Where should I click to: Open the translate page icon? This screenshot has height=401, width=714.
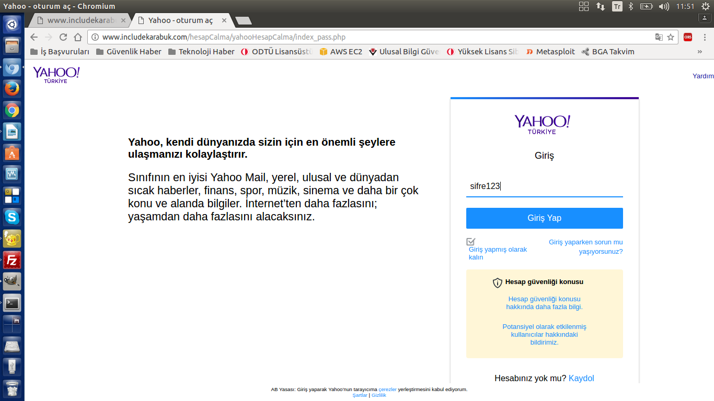pyautogui.click(x=659, y=37)
